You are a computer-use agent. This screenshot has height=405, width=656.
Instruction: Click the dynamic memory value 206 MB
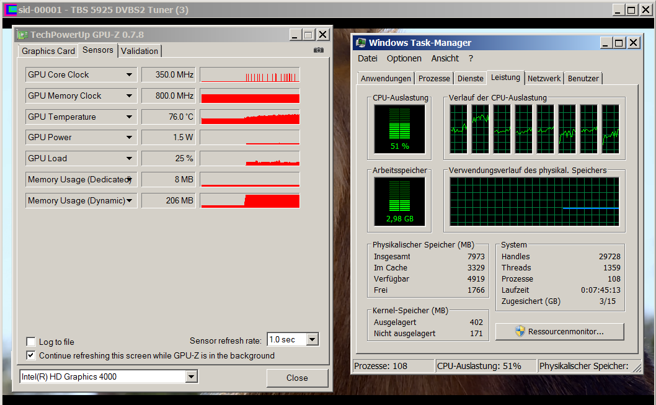pyautogui.click(x=169, y=200)
